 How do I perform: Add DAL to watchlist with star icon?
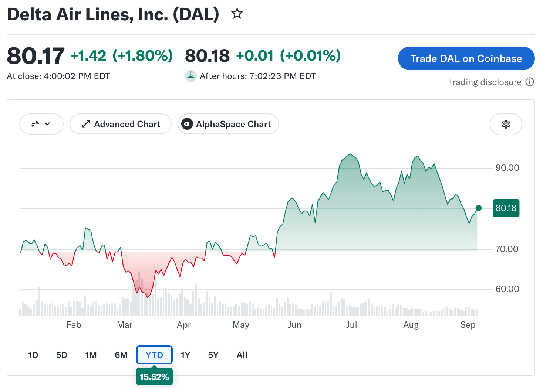[x=237, y=14]
